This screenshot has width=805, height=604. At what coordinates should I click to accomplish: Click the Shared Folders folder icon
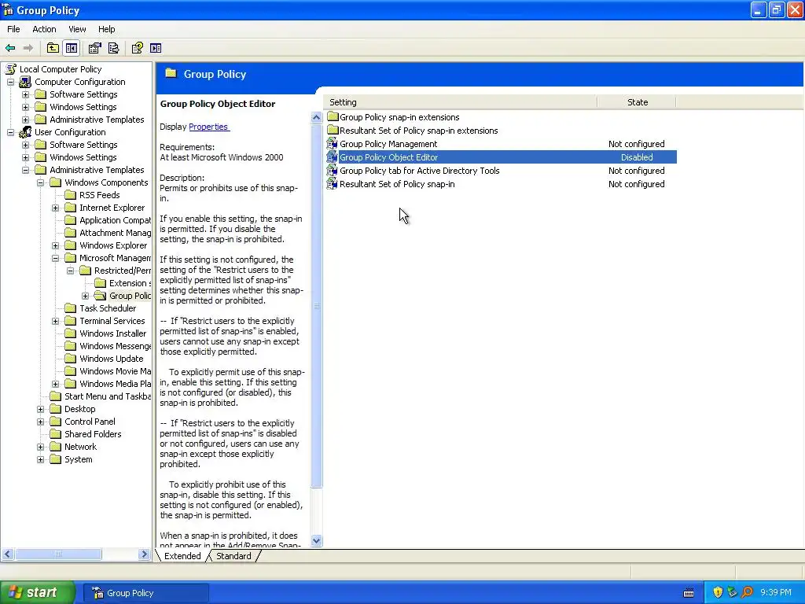(56, 434)
